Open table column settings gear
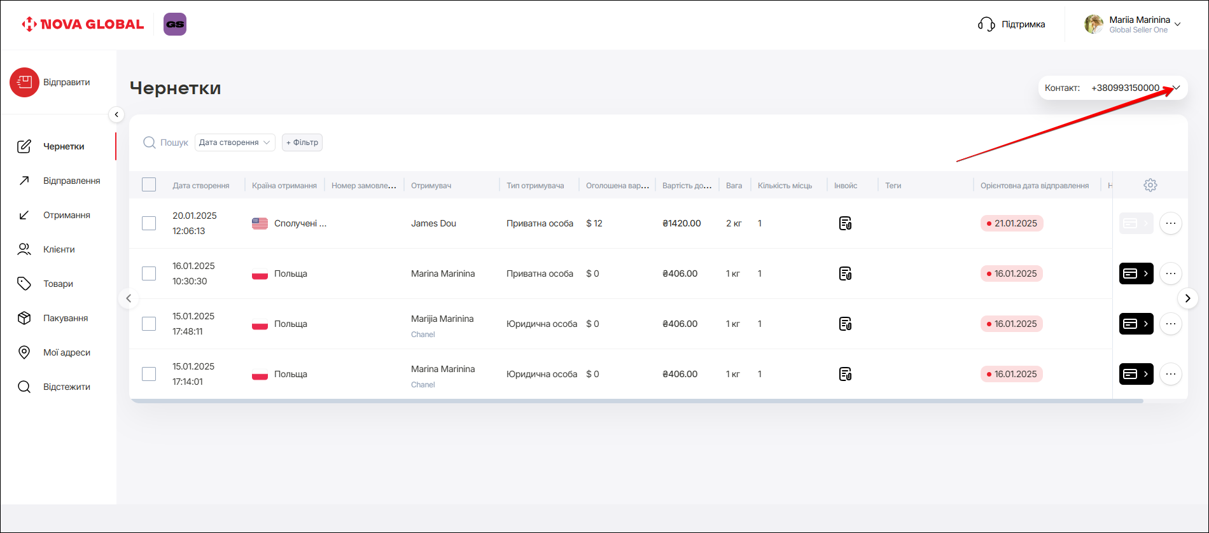1209x533 pixels. 1150,185
